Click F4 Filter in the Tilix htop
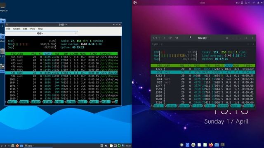 196,106
